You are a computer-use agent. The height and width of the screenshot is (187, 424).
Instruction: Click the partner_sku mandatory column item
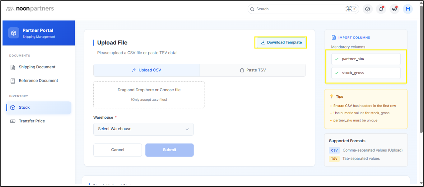(366, 59)
